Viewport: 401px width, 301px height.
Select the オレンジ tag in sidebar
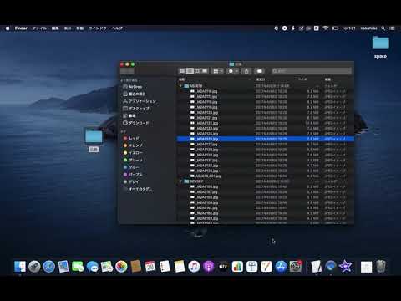click(x=133, y=145)
